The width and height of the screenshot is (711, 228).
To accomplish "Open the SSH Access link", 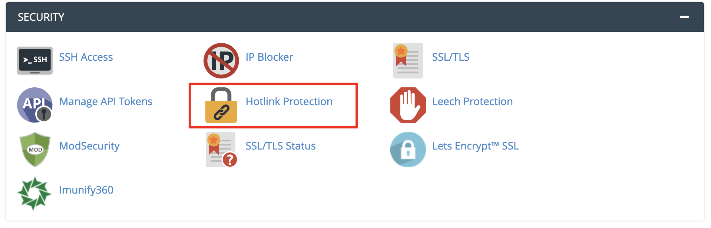I will point(86,57).
